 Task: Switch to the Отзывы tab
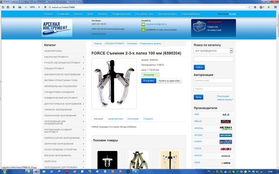click(x=148, y=119)
